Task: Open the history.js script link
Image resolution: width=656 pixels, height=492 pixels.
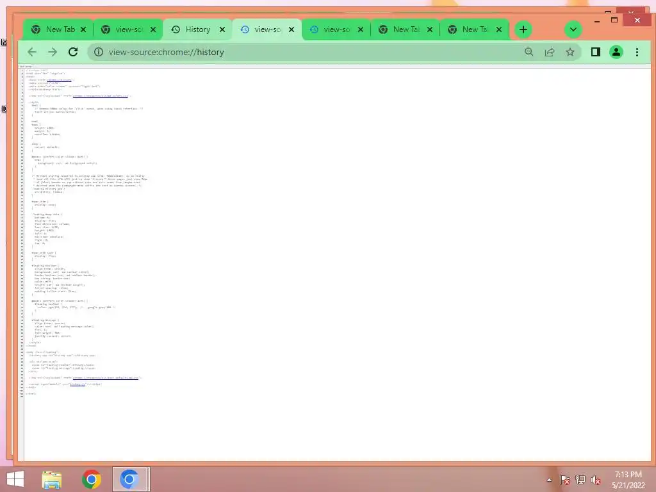Action: pos(78,384)
